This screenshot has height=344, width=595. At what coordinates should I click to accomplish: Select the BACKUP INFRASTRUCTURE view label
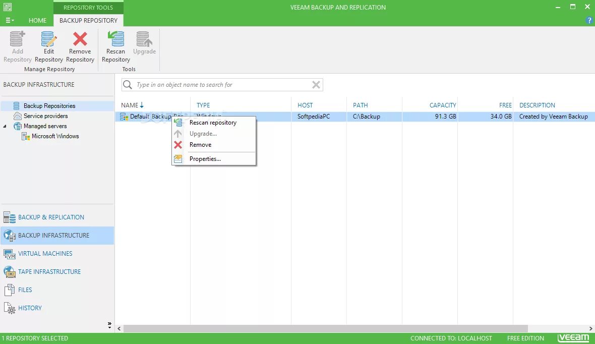click(54, 236)
